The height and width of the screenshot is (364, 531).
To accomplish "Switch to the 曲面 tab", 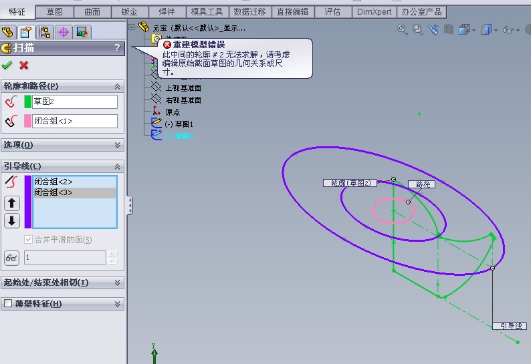I will [x=92, y=12].
